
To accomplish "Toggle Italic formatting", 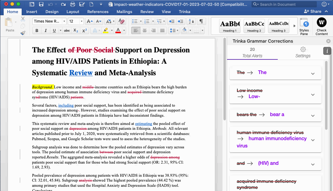I will [x=45, y=30].
